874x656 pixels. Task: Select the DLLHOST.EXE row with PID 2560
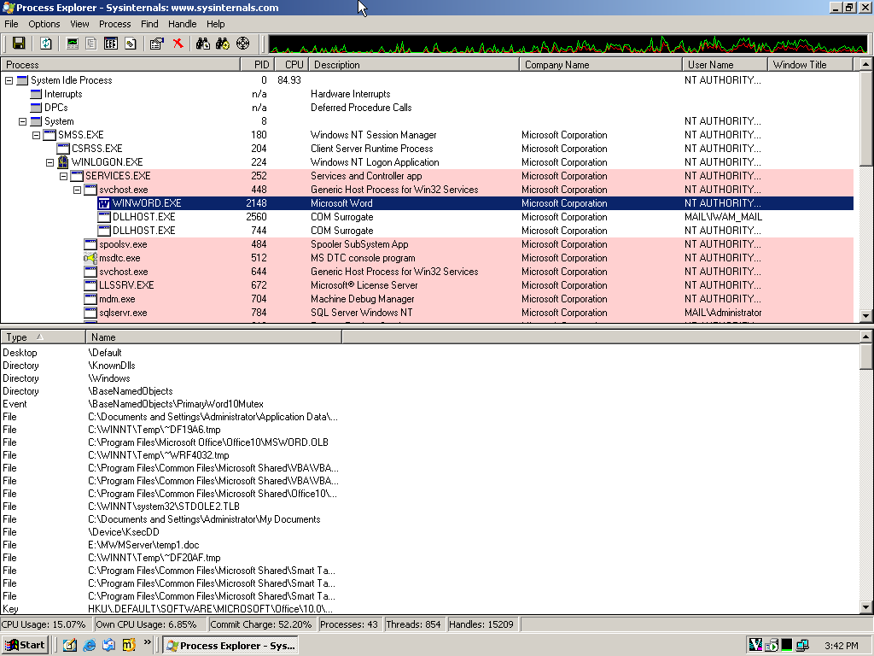point(427,217)
